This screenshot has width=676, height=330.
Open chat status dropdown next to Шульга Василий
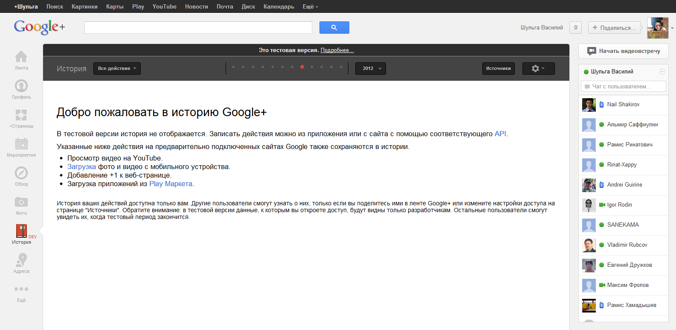[662, 72]
